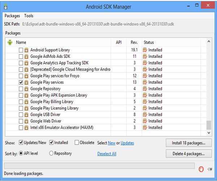Open the Packages menu

[x=12, y=16]
